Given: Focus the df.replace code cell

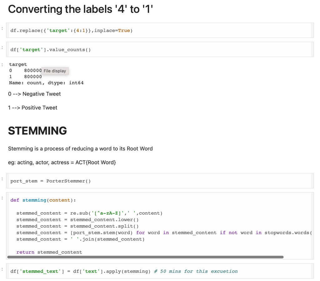Looking at the screenshot, I should tap(187, 31).
